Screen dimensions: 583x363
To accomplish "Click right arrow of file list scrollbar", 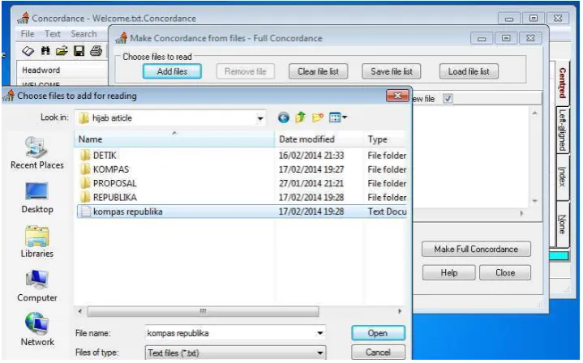I will (x=400, y=311).
